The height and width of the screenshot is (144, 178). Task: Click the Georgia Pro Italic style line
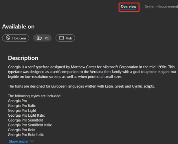22,106
